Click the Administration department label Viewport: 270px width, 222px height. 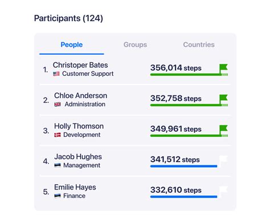pyautogui.click(x=85, y=104)
